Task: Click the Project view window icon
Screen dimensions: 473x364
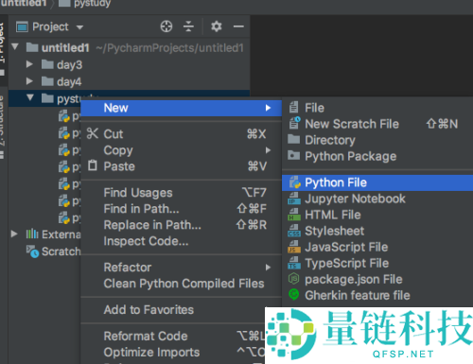Action: 22,26
